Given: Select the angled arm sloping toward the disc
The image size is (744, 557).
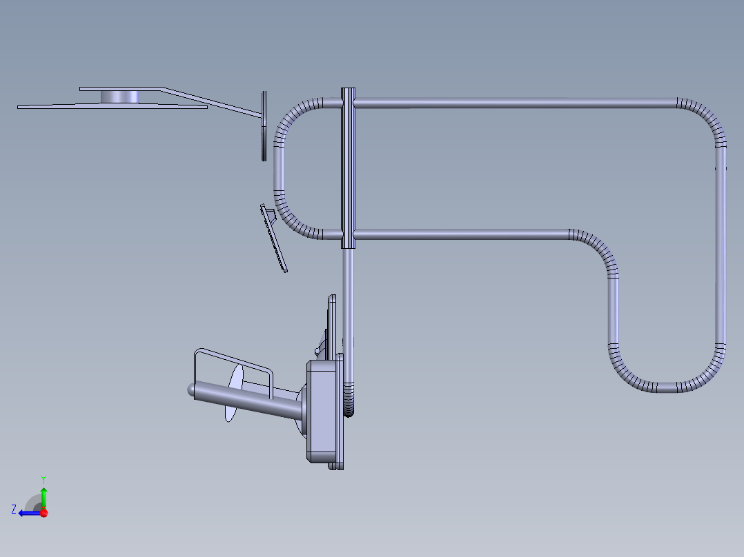Looking at the screenshot, I should 211,102.
